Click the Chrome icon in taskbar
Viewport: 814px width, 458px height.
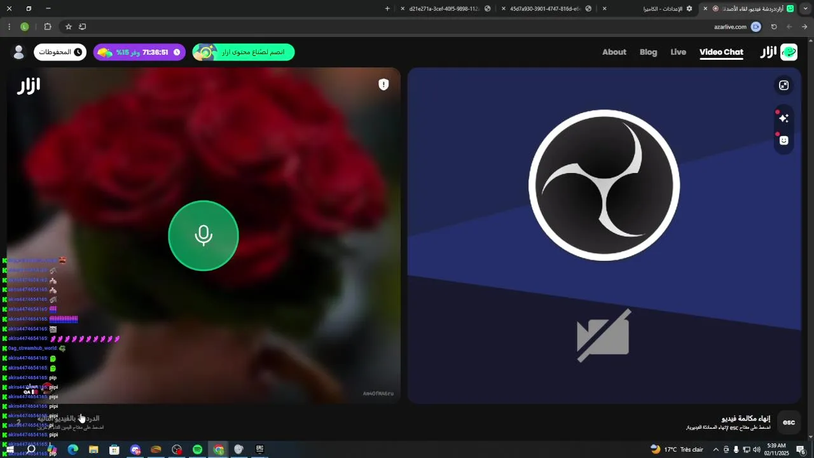pos(219,450)
